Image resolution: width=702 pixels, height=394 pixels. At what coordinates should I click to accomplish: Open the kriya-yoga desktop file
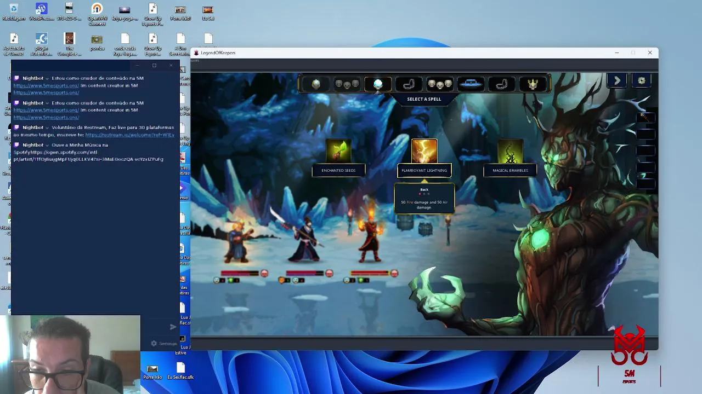point(124,12)
